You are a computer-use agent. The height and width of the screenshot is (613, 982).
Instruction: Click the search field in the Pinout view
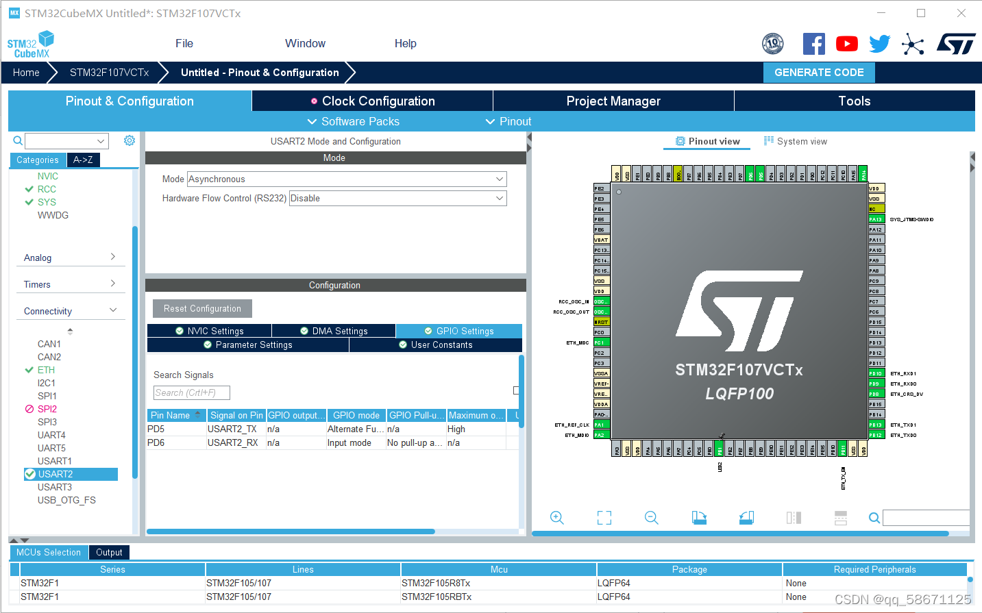click(926, 518)
